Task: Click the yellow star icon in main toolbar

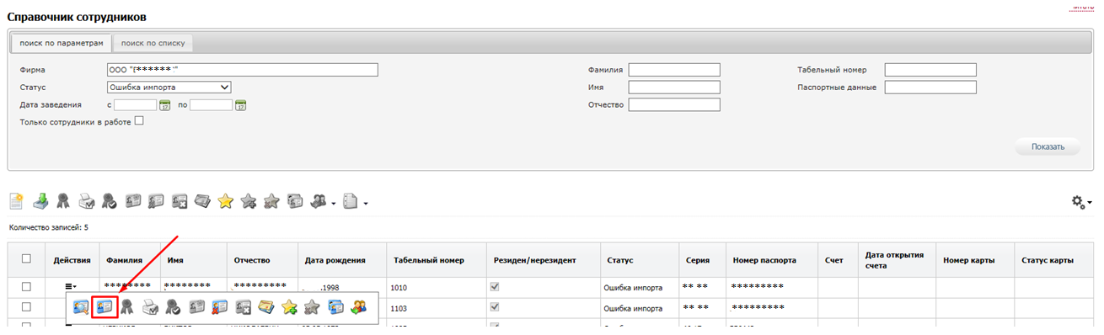Action: pos(225,200)
